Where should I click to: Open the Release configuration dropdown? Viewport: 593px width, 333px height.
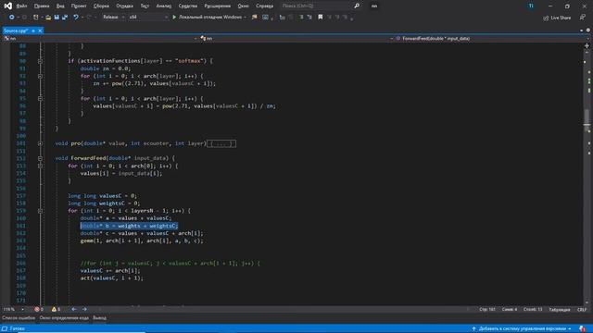(x=113, y=17)
